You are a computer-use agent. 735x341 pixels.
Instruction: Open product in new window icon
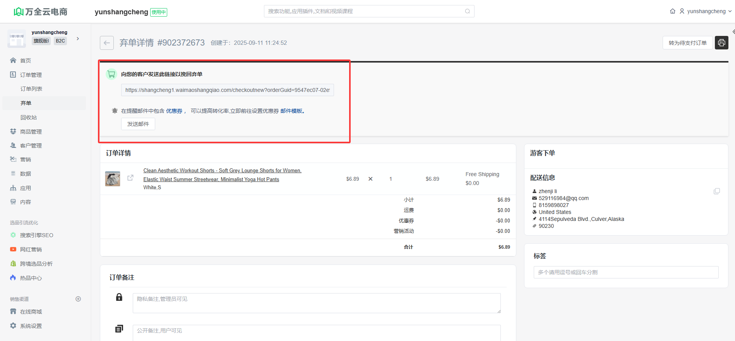click(130, 178)
